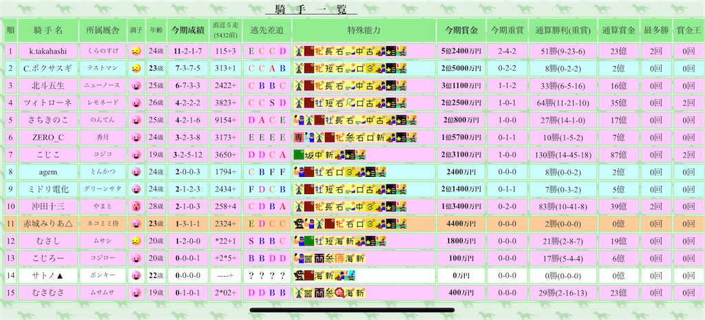Click stable name ポンキー
Screen dimensions: 705x320
(x=103, y=275)
